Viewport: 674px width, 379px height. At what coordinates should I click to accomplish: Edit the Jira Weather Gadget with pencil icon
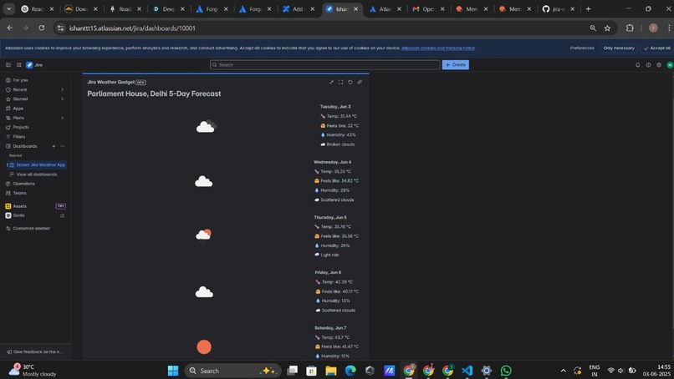(x=360, y=82)
